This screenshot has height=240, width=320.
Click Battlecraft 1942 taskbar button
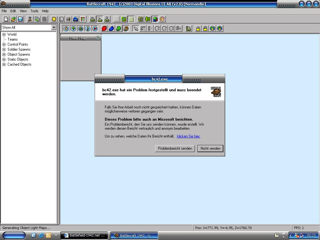pyautogui.click(x=134, y=236)
